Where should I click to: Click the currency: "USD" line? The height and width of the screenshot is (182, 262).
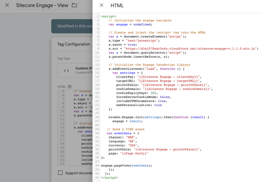124,145
